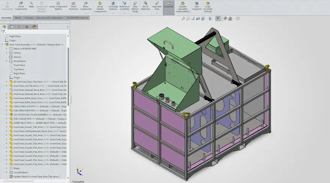Select FUEL GAUGE PIPE<1> component
Screen dimensions: 330x183
coord(38,119)
